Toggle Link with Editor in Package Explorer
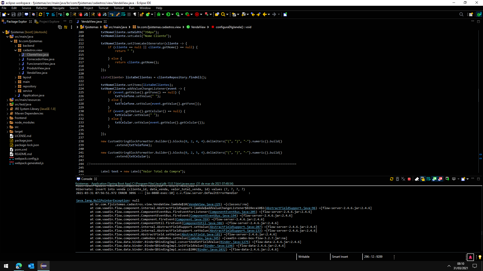 coord(66,27)
